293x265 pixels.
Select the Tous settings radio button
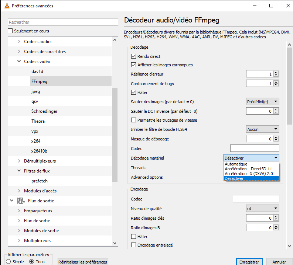click(31, 262)
